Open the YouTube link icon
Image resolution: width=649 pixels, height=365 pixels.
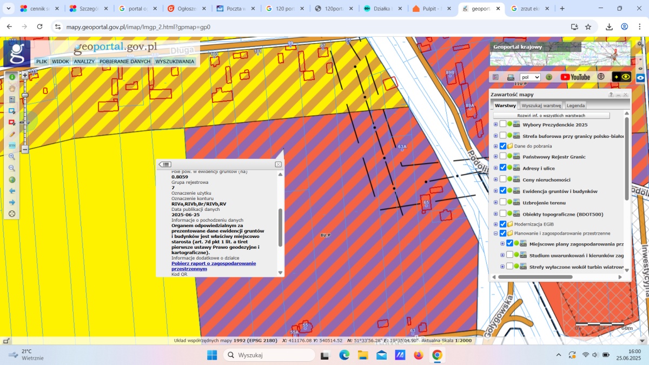coord(575,77)
